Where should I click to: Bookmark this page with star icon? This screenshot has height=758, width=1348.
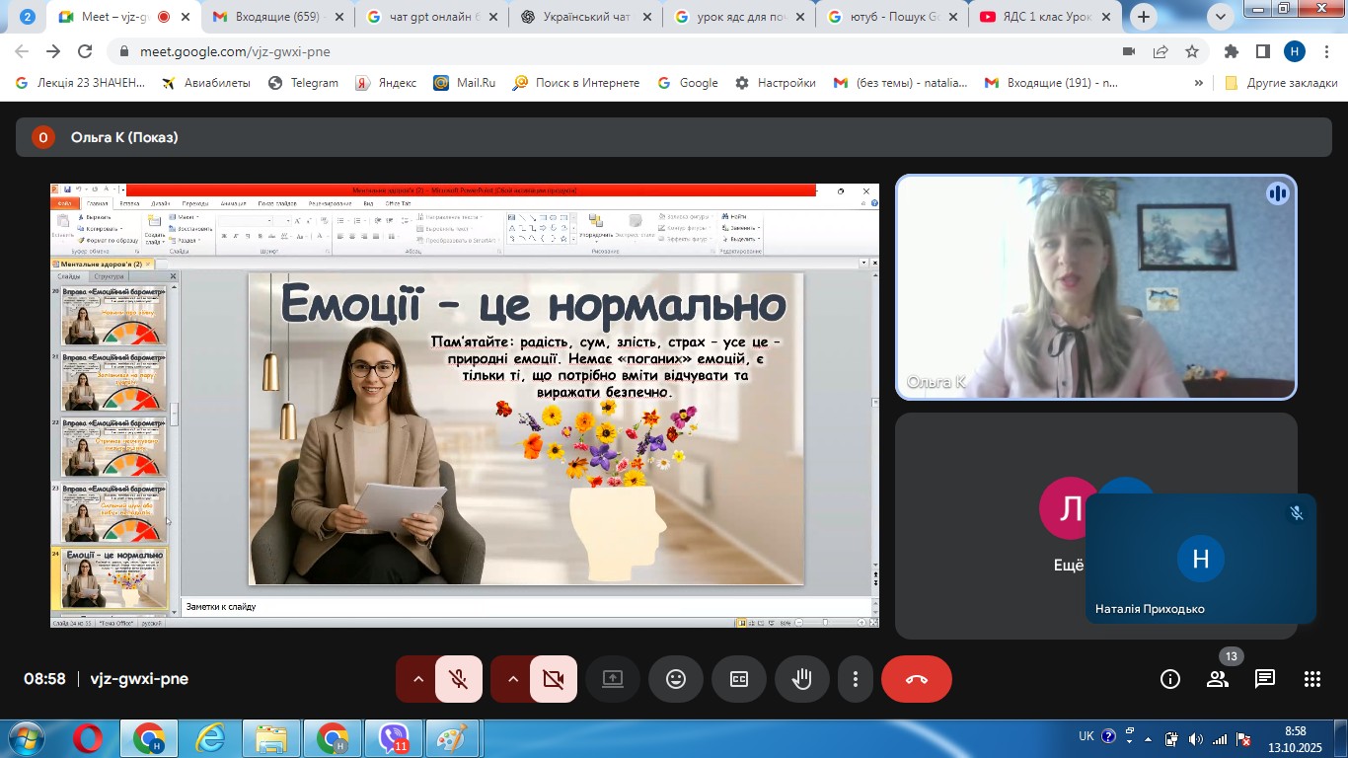[x=1192, y=51]
